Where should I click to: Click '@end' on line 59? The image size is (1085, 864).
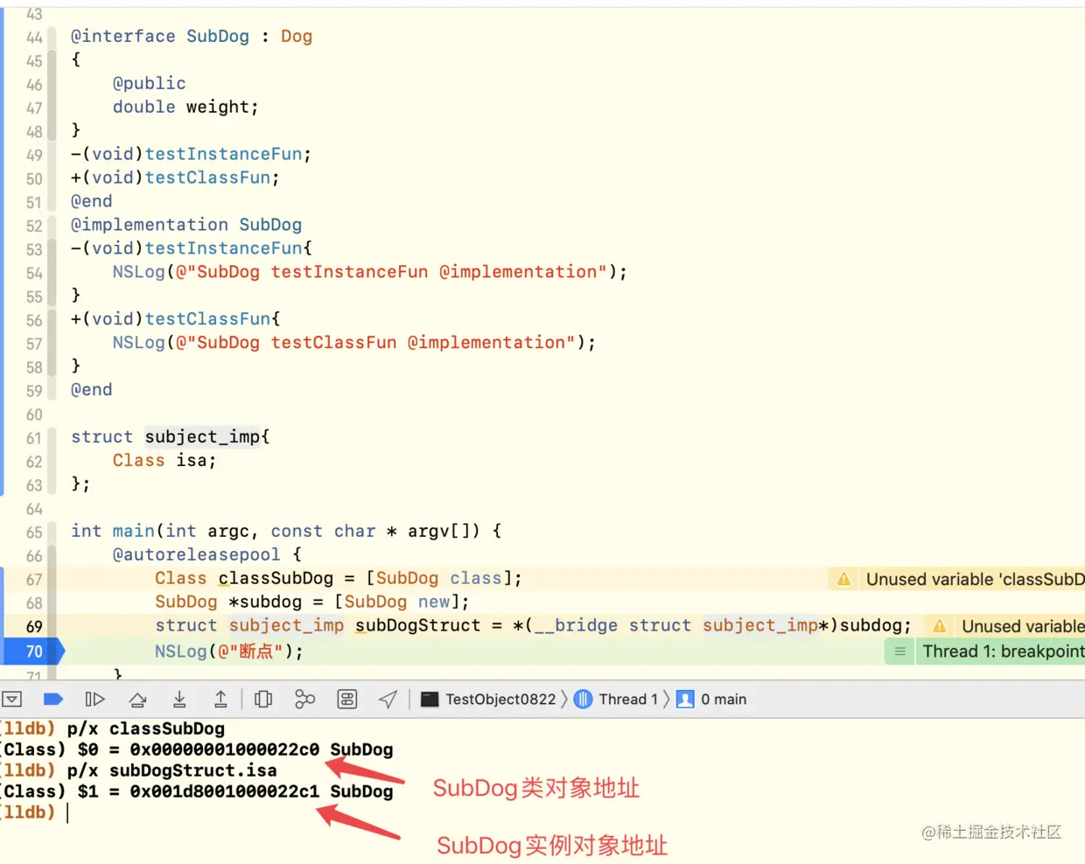(91, 389)
